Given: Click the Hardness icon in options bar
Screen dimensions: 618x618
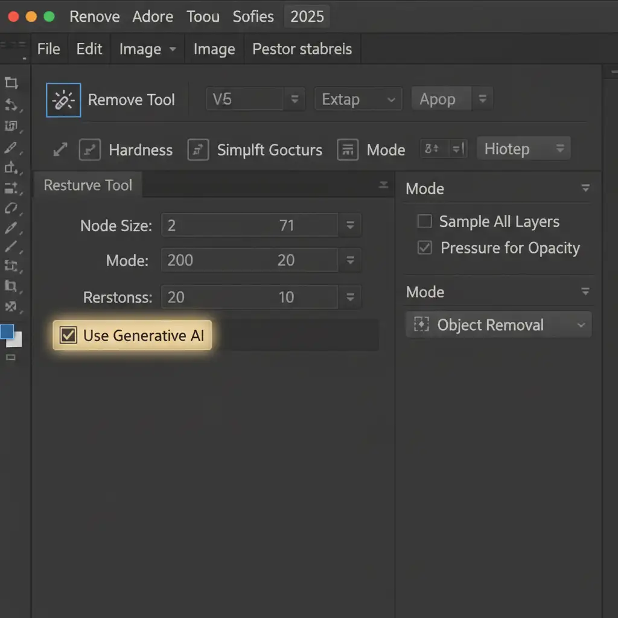Looking at the screenshot, I should [90, 150].
